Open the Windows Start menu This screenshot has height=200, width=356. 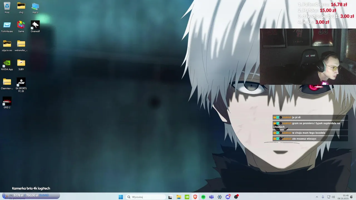pyautogui.click(x=121, y=197)
